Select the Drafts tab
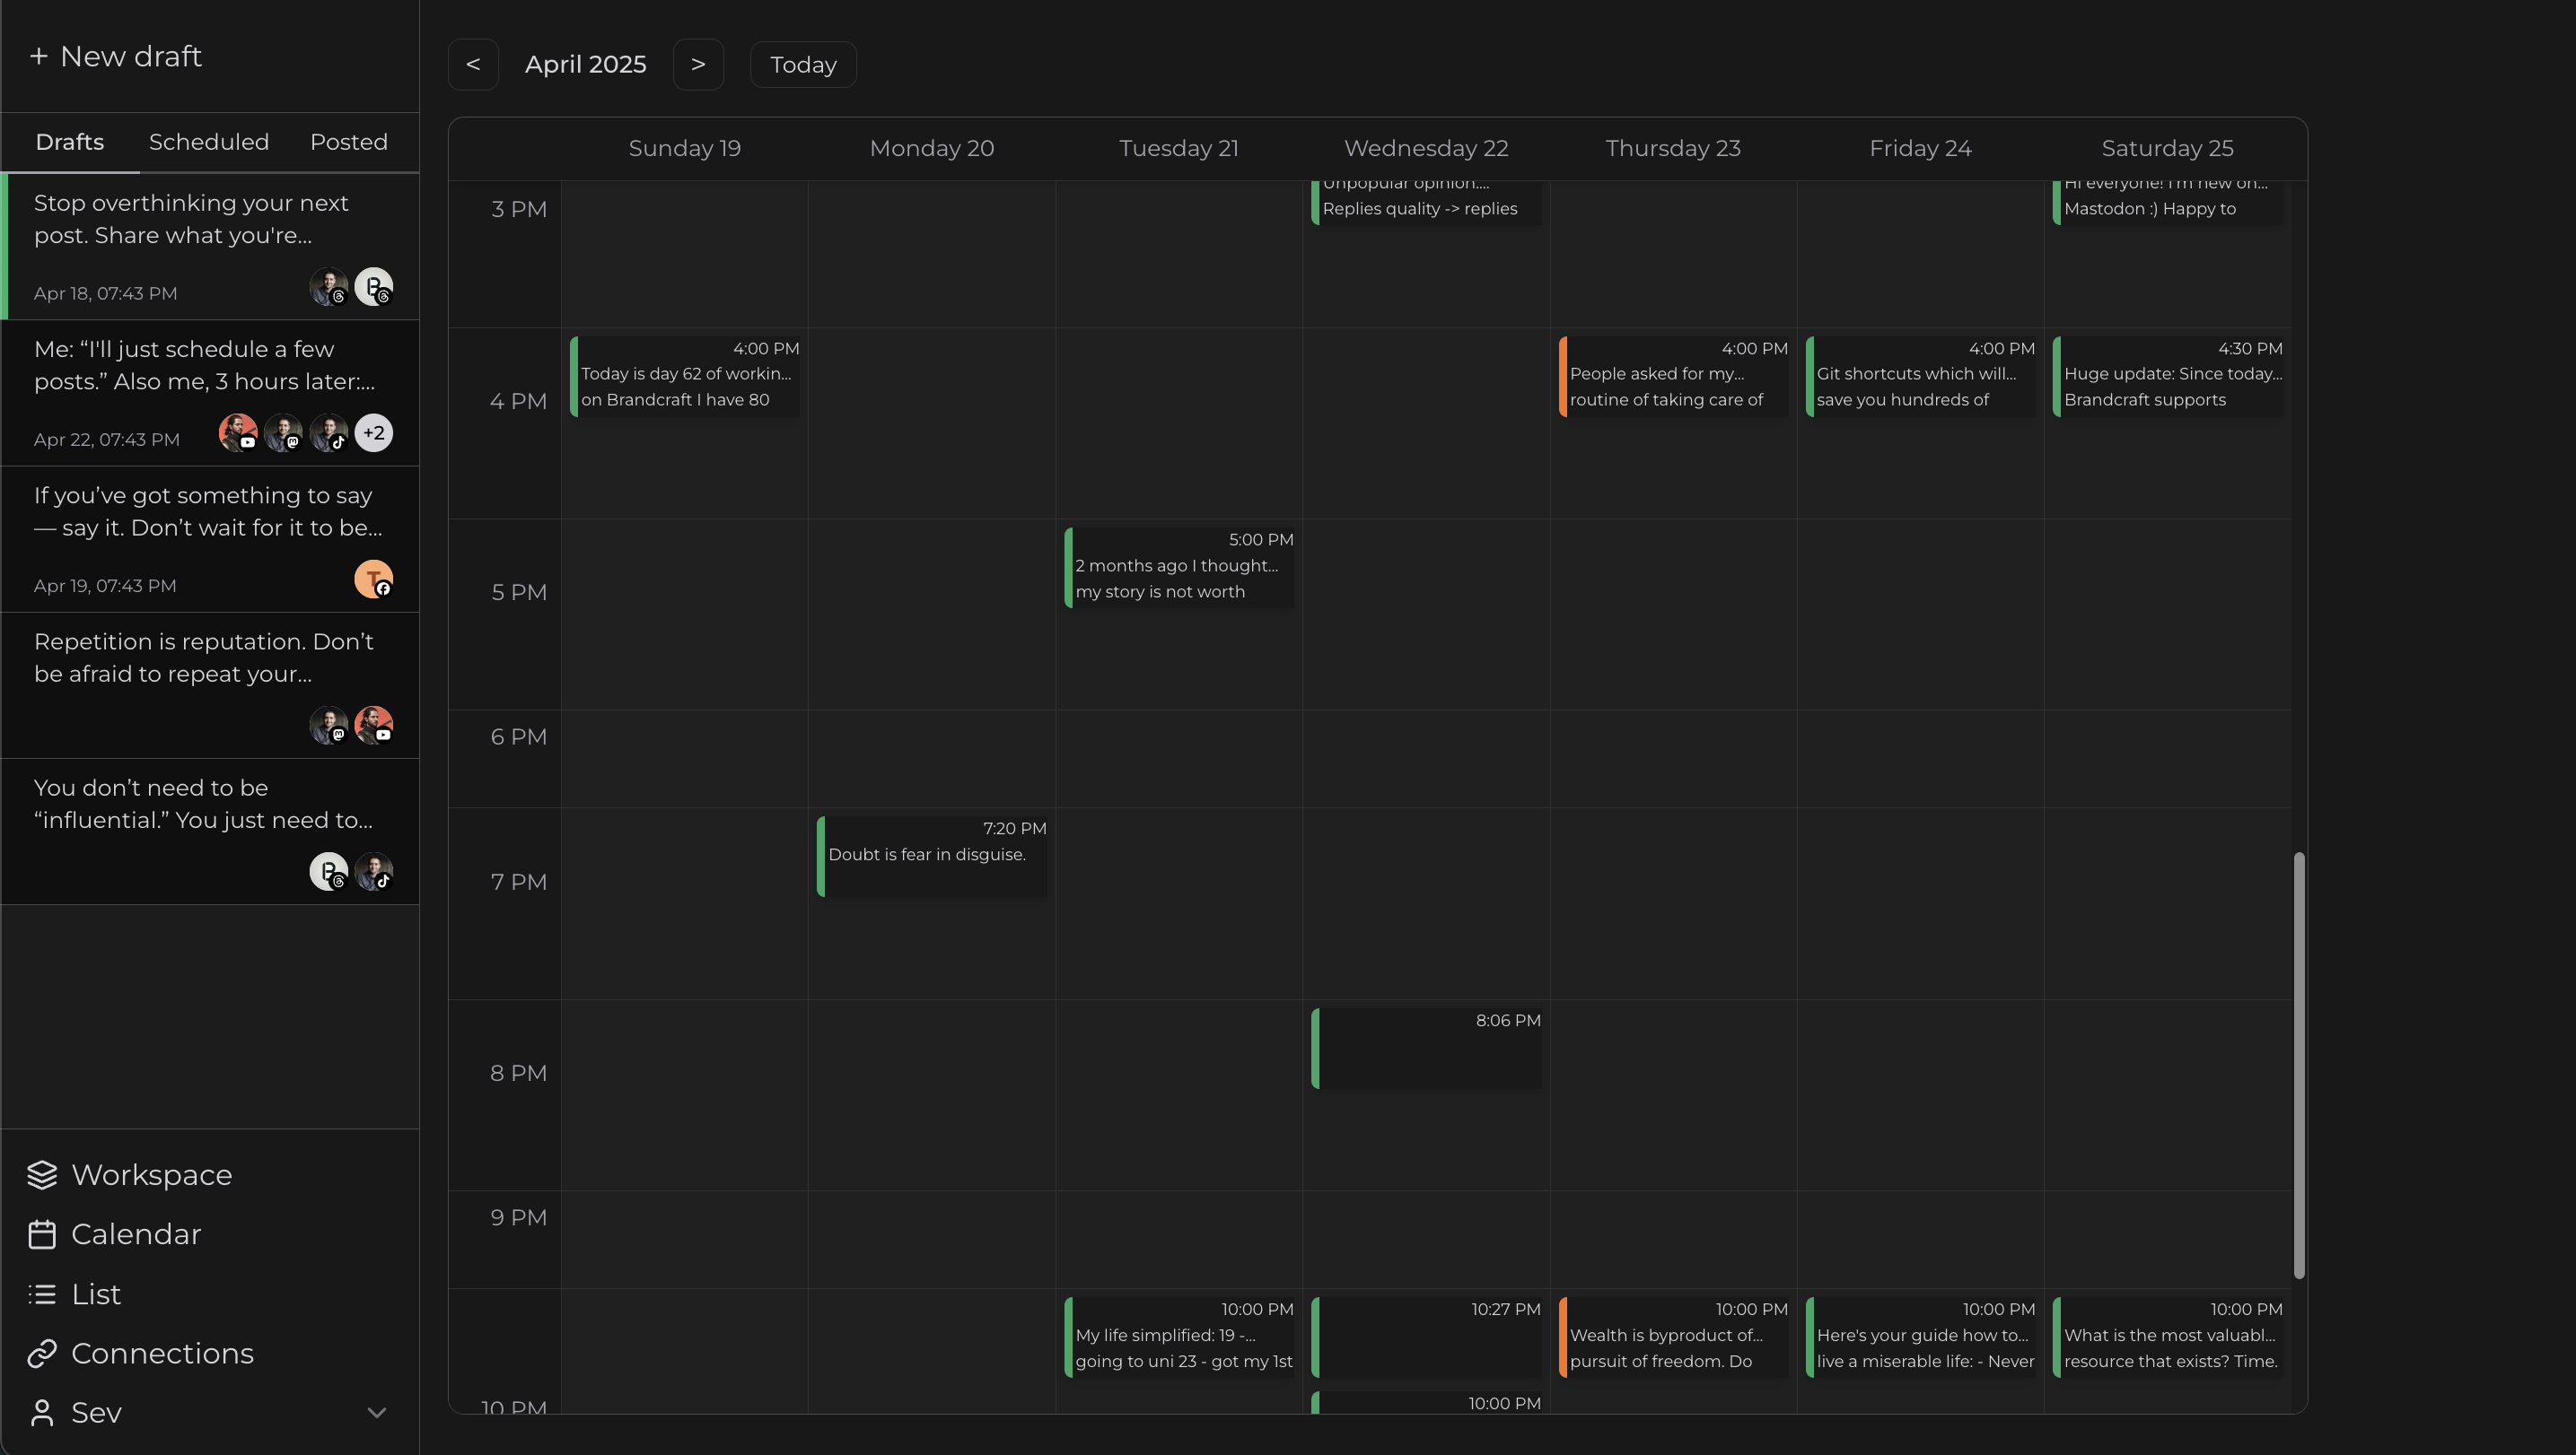Screen dimensions: 2576x1455 [x=70, y=142]
